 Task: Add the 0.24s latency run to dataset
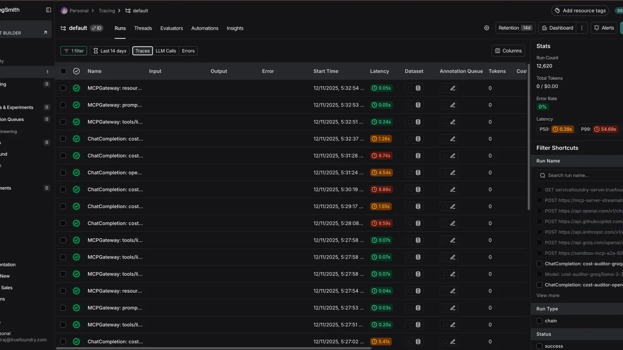click(x=418, y=122)
